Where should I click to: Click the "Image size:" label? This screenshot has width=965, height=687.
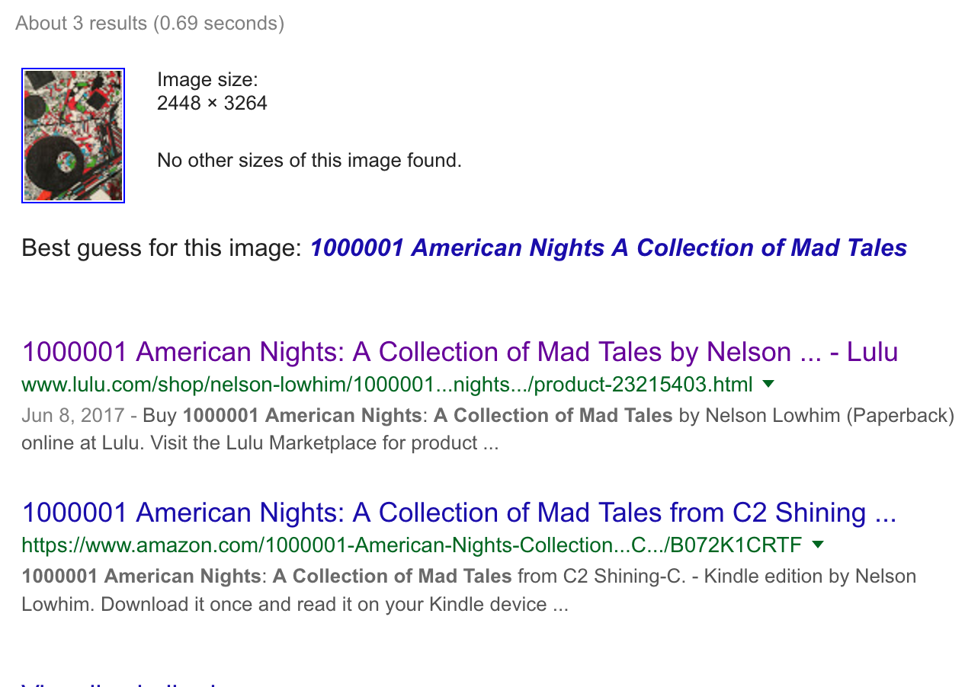pyautogui.click(x=207, y=79)
